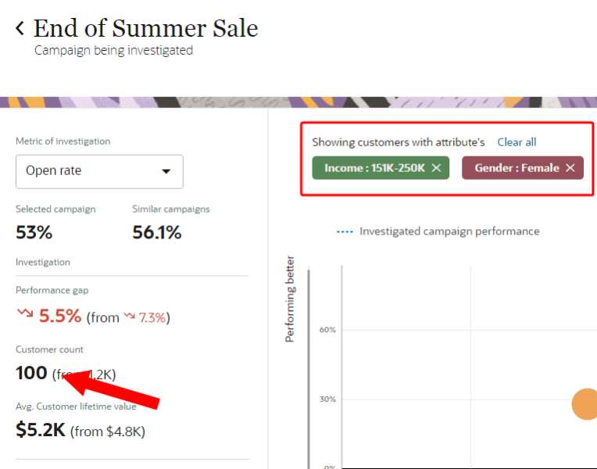
Task: Click the small trend arrow beside 7.3%
Action: tap(130, 317)
